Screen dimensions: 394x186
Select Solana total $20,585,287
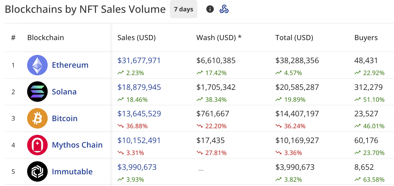pyautogui.click(x=297, y=87)
